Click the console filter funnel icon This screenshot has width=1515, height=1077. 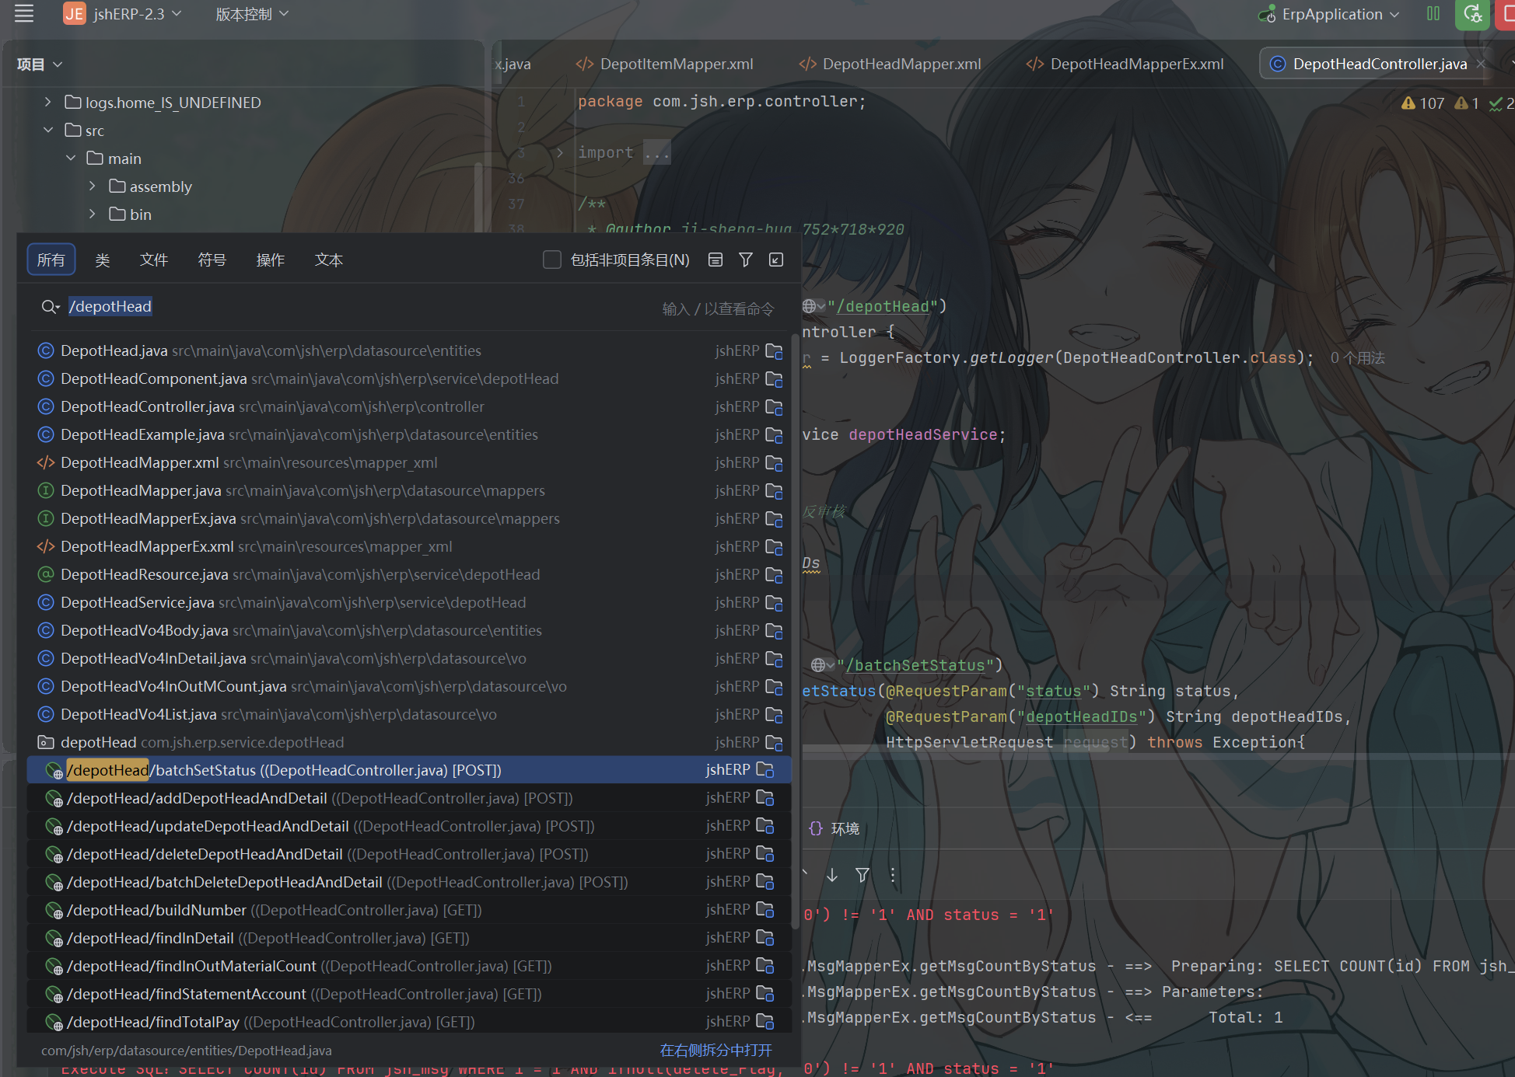(x=862, y=876)
